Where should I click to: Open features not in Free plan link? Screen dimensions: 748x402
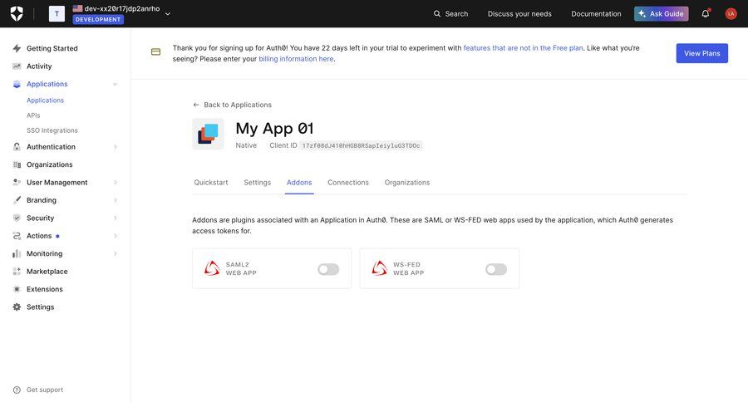523,47
